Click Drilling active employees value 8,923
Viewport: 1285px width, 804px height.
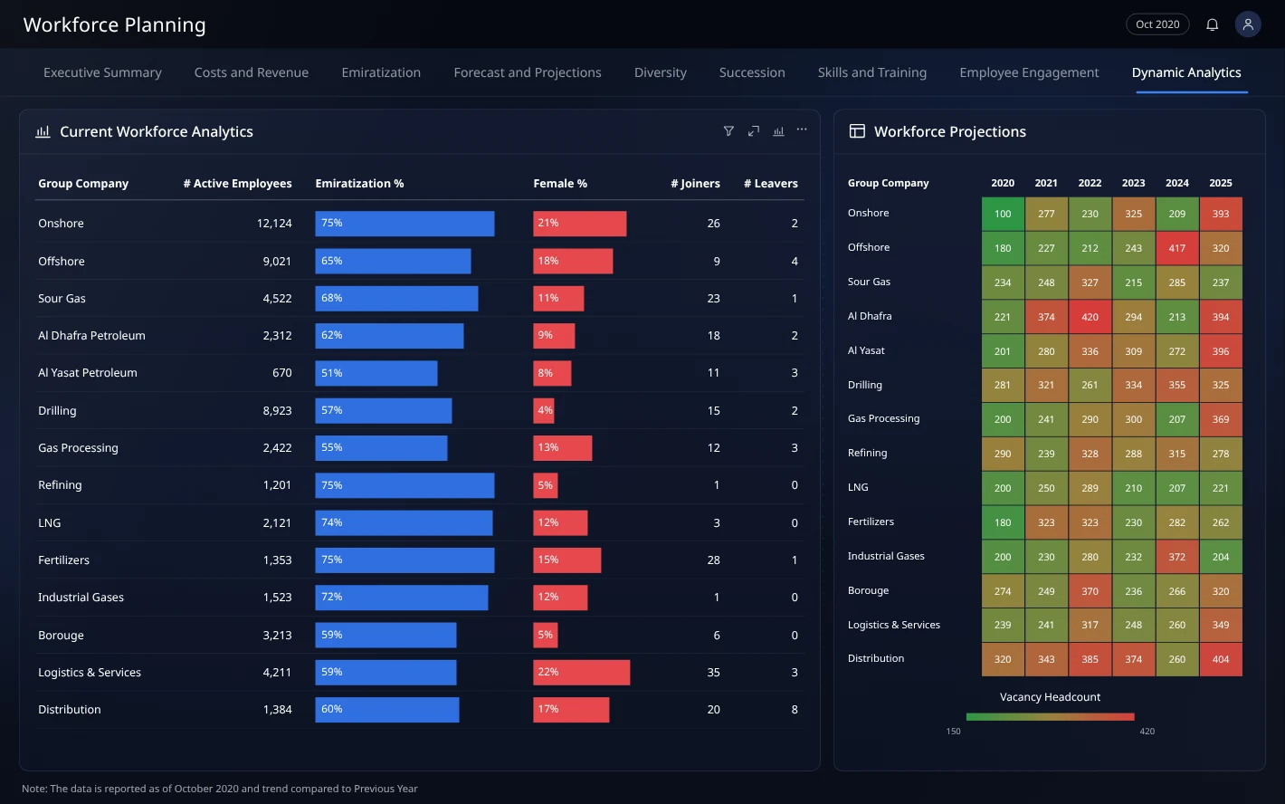[x=277, y=411]
